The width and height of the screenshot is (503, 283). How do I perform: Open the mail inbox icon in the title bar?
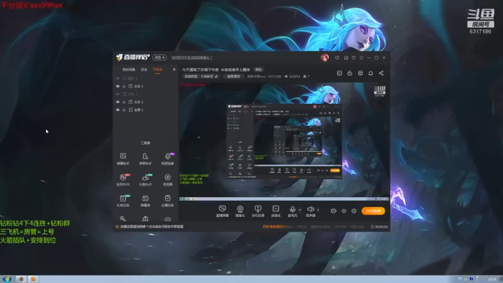346,58
